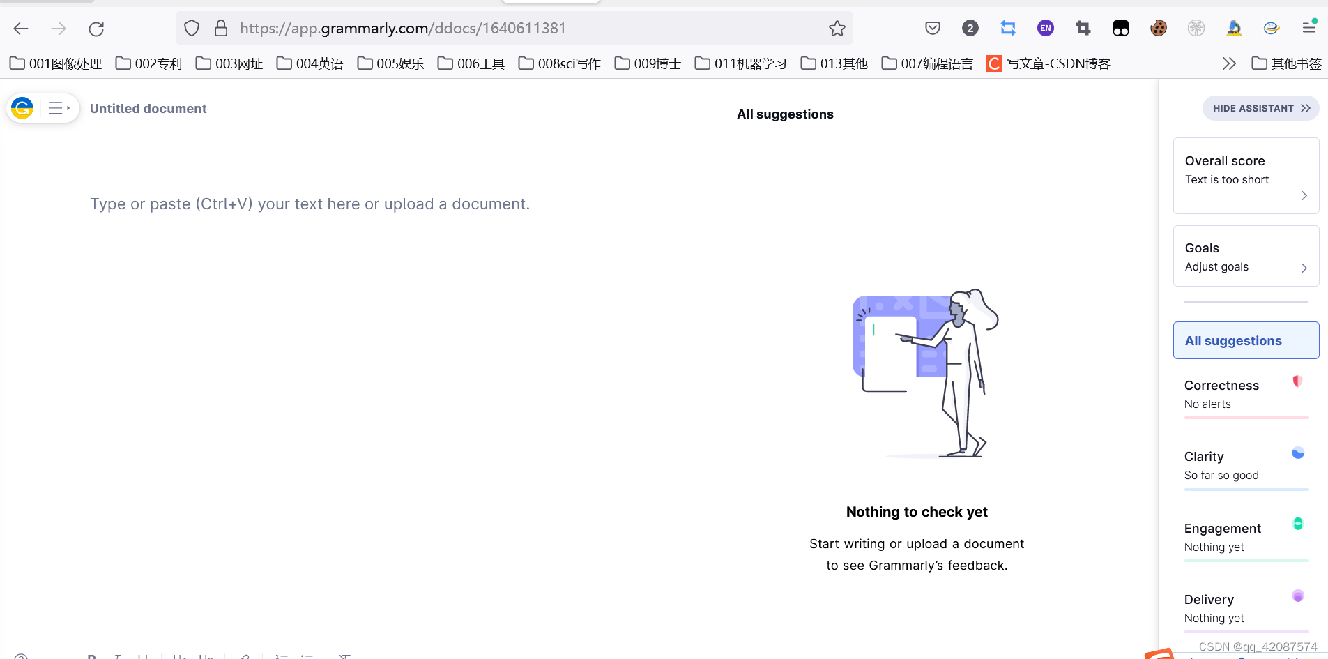This screenshot has width=1328, height=659.
Task: Click the upload a document link
Action: pos(409,204)
